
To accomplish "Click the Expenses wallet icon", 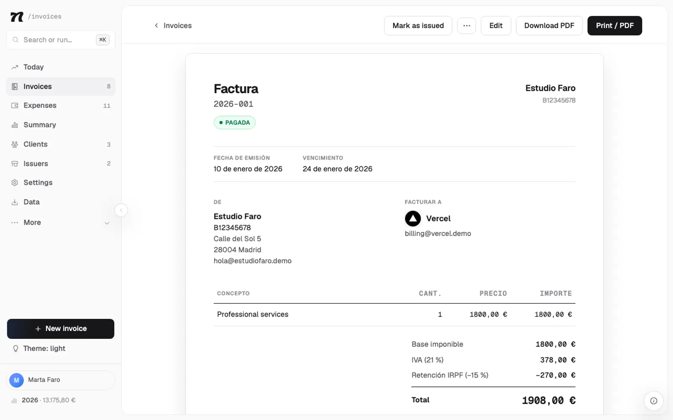I will coord(15,105).
